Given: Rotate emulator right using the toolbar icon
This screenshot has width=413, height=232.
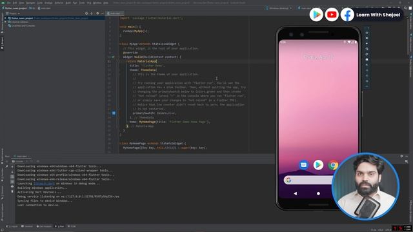Looking at the screenshot, I should pyautogui.click(x=367, y=54).
